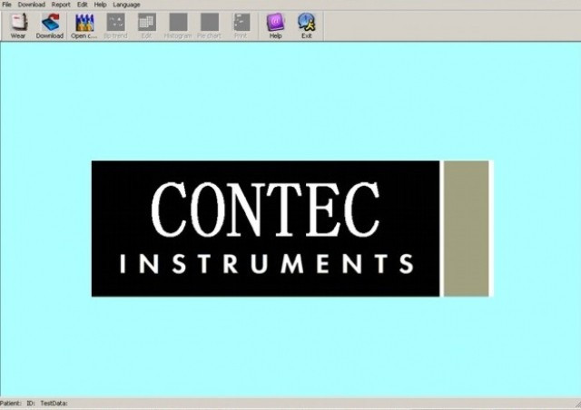This screenshot has width=581, height=410.
Task: Click the Download toolbar icon
Action: tap(50, 25)
